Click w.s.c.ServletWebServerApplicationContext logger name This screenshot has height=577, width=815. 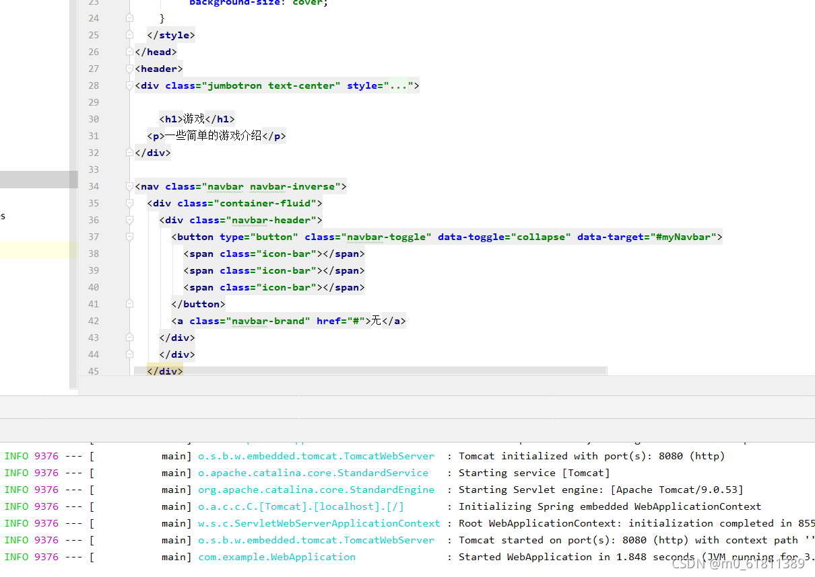tap(319, 523)
